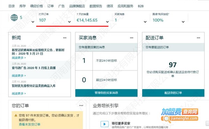This screenshot has width=209, height=129.
Task: Click the count 0 over 24-hour target
Action: click(84, 80)
